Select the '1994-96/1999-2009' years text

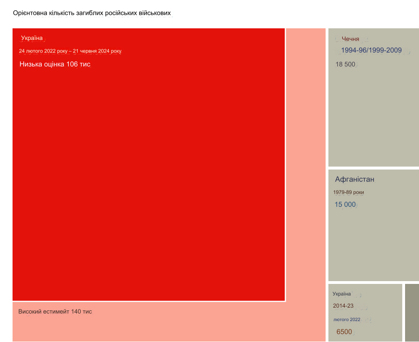pyautogui.click(x=371, y=50)
